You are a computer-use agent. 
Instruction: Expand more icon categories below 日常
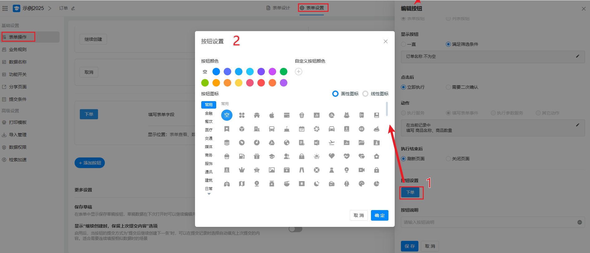coord(209,194)
